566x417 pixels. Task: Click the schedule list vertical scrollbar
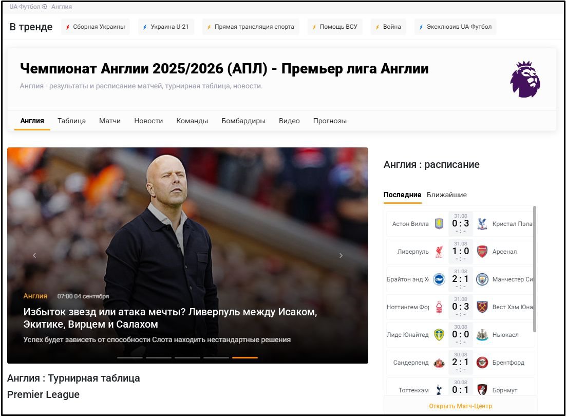(x=535, y=267)
